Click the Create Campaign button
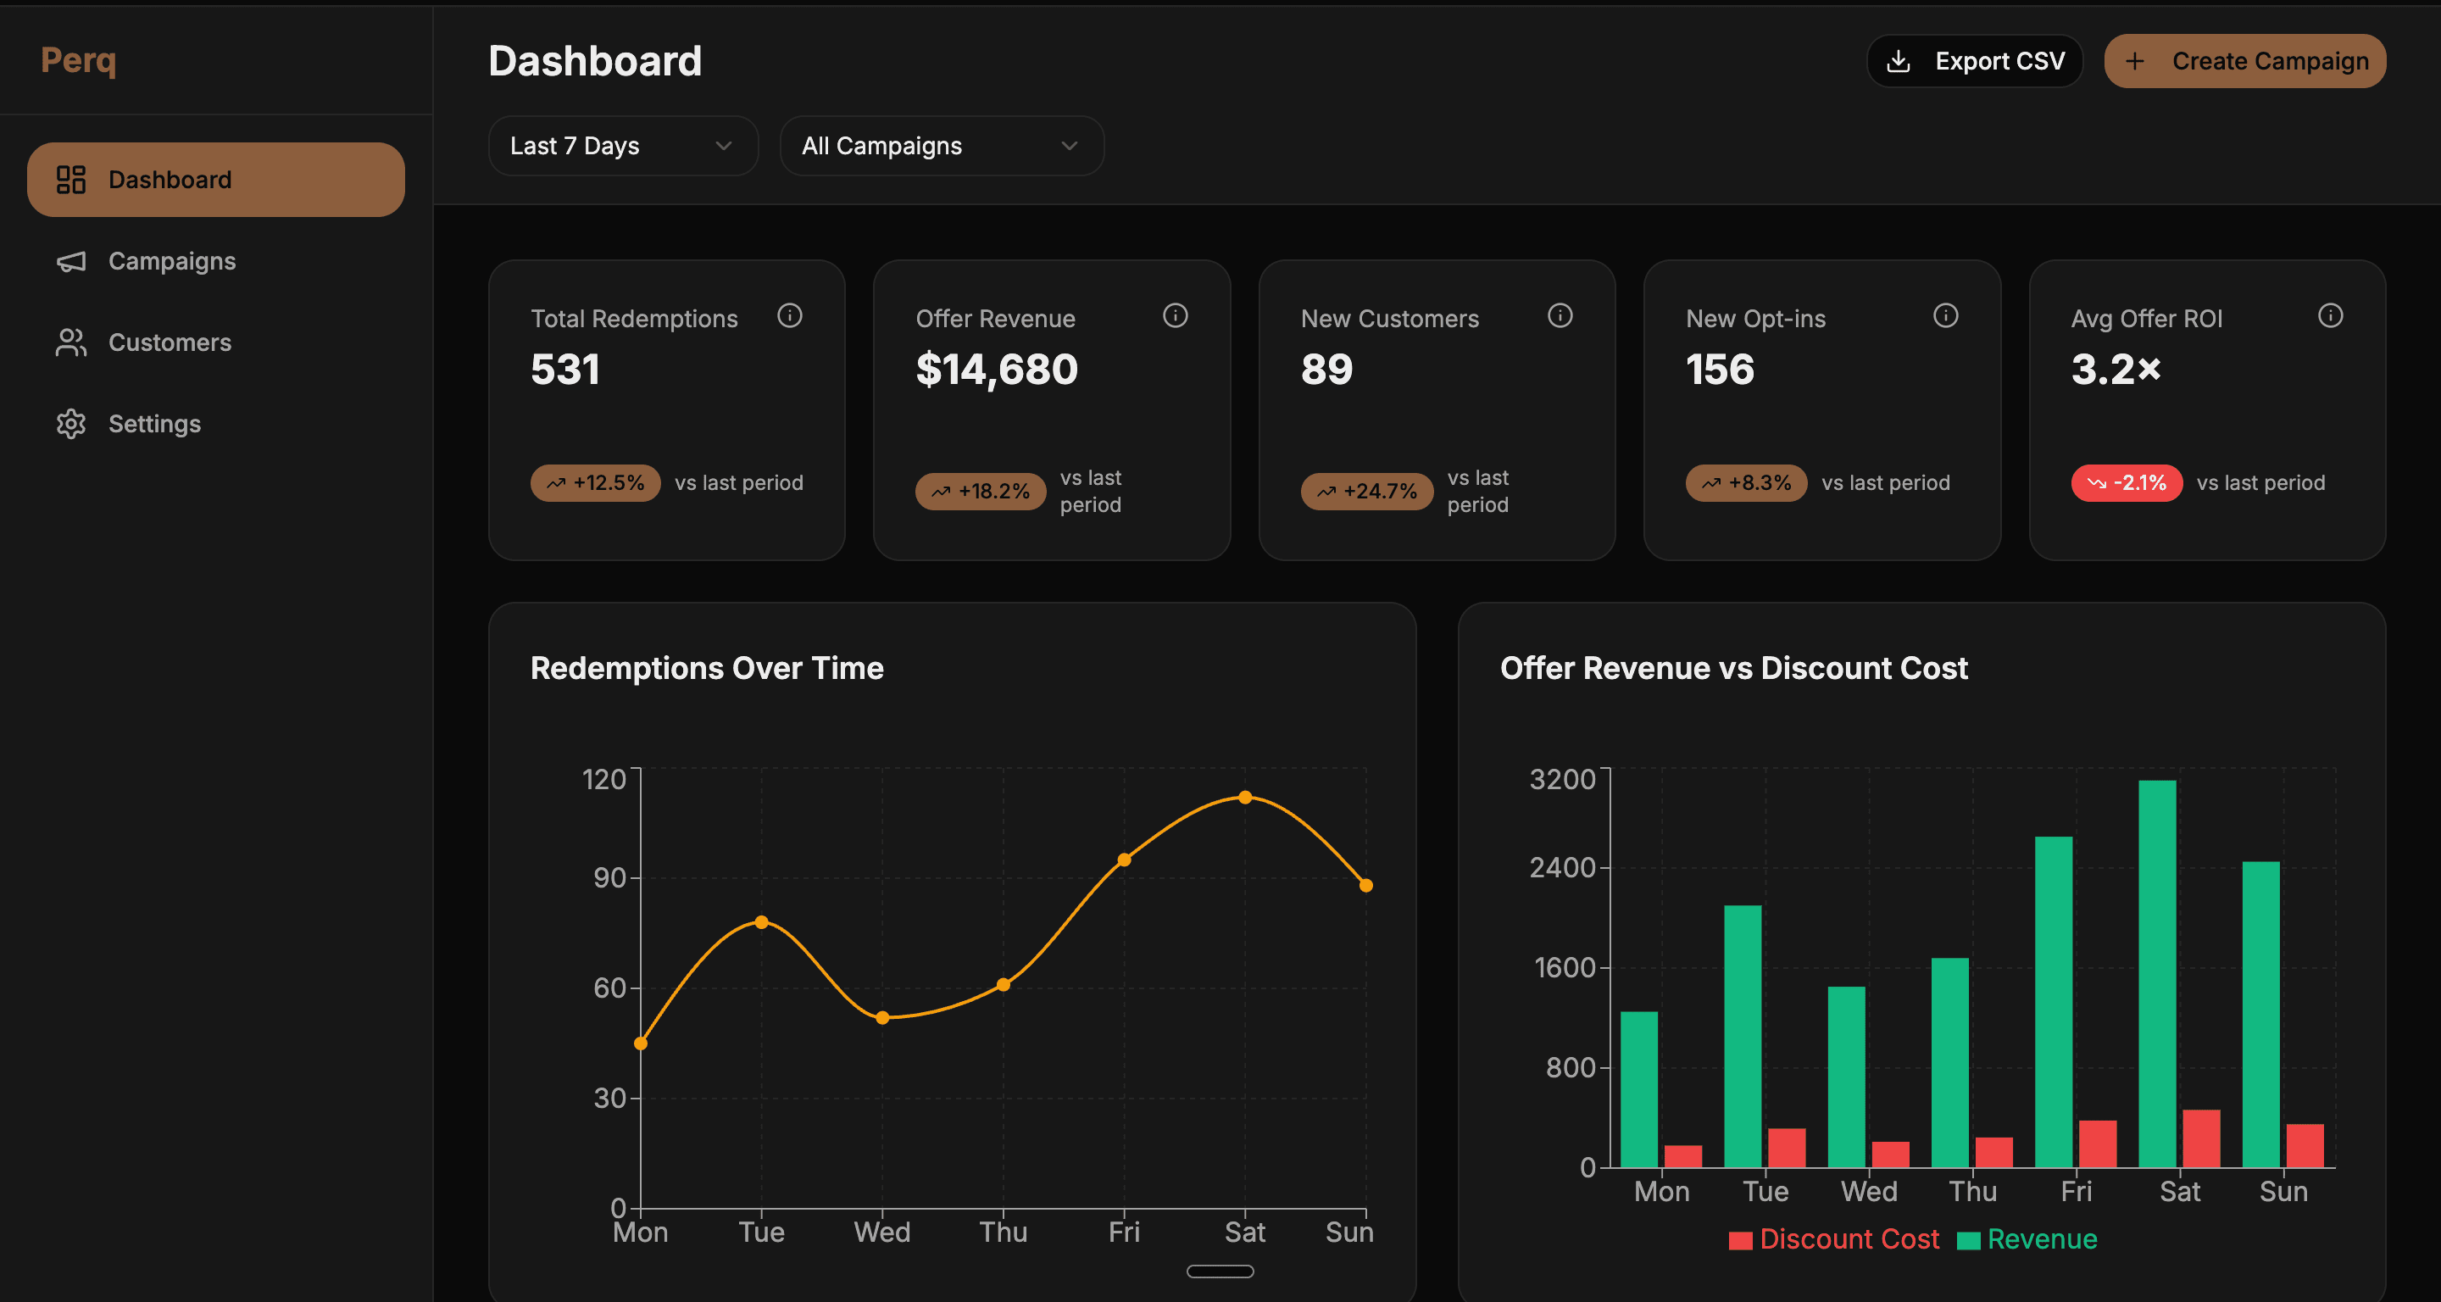The width and height of the screenshot is (2441, 1302). pos(2245,59)
